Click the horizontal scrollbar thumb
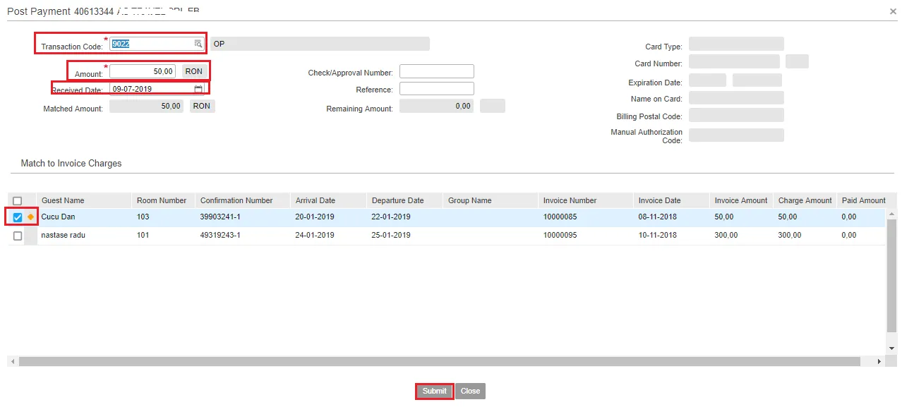 click(440, 361)
